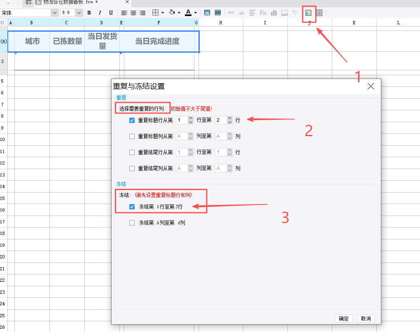Open the 9.0 font size dropdown
The height and width of the screenshot is (332, 420).
(x=79, y=13)
